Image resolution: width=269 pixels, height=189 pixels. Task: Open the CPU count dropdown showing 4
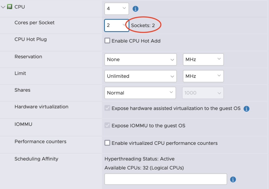[117, 9]
